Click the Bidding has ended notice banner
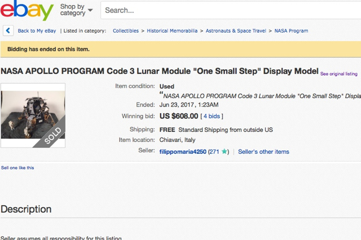361x240 pixels. pos(49,49)
